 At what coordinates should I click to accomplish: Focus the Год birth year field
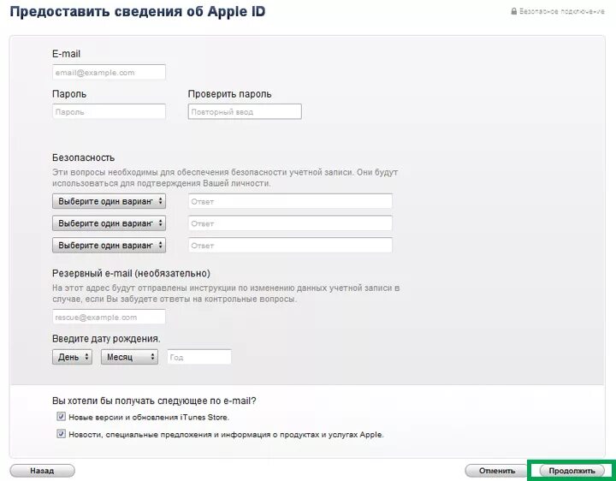(x=199, y=357)
